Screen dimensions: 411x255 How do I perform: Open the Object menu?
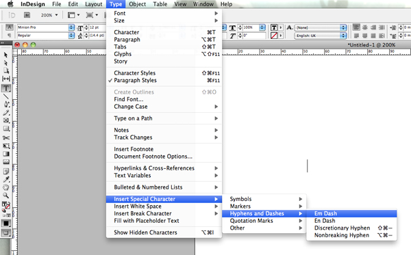pyautogui.click(x=138, y=4)
